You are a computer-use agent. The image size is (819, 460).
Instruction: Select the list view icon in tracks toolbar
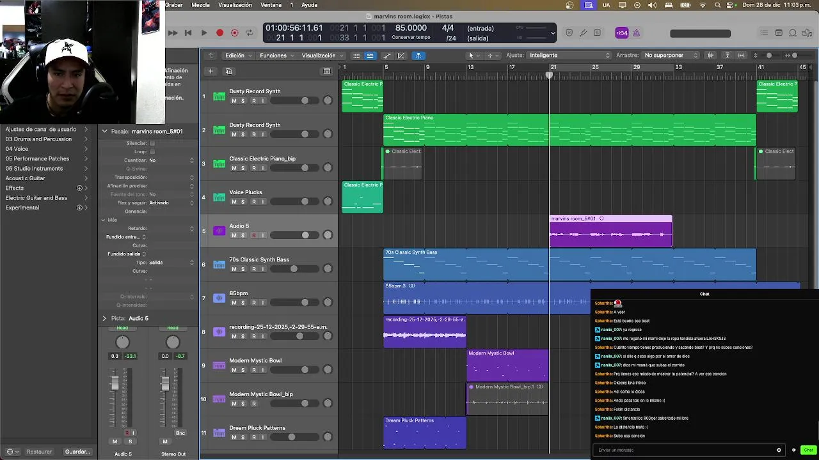370,56
